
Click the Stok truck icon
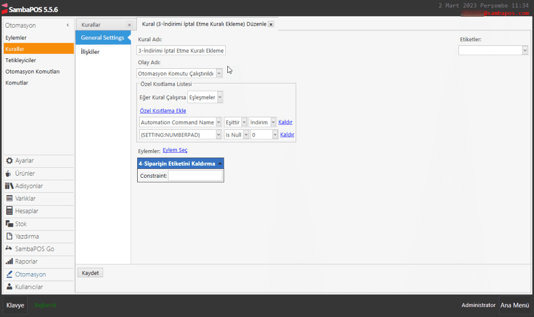[x=9, y=224]
